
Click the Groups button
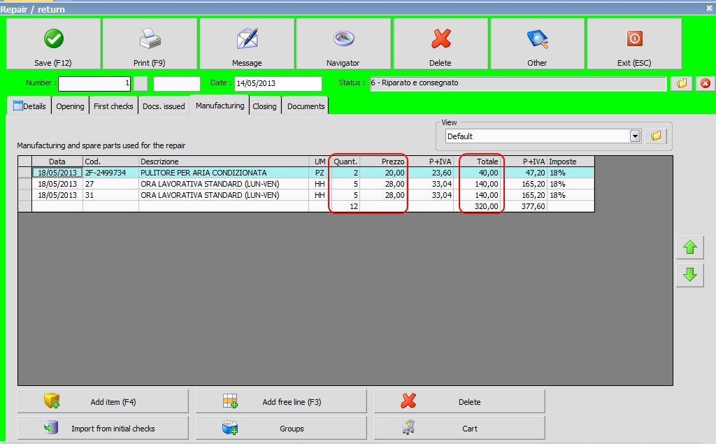pyautogui.click(x=281, y=428)
